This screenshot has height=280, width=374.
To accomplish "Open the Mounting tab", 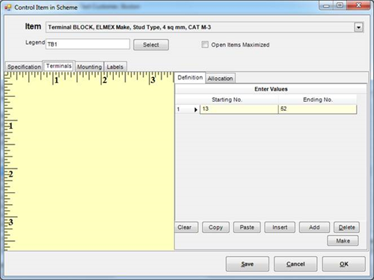I will [89, 67].
